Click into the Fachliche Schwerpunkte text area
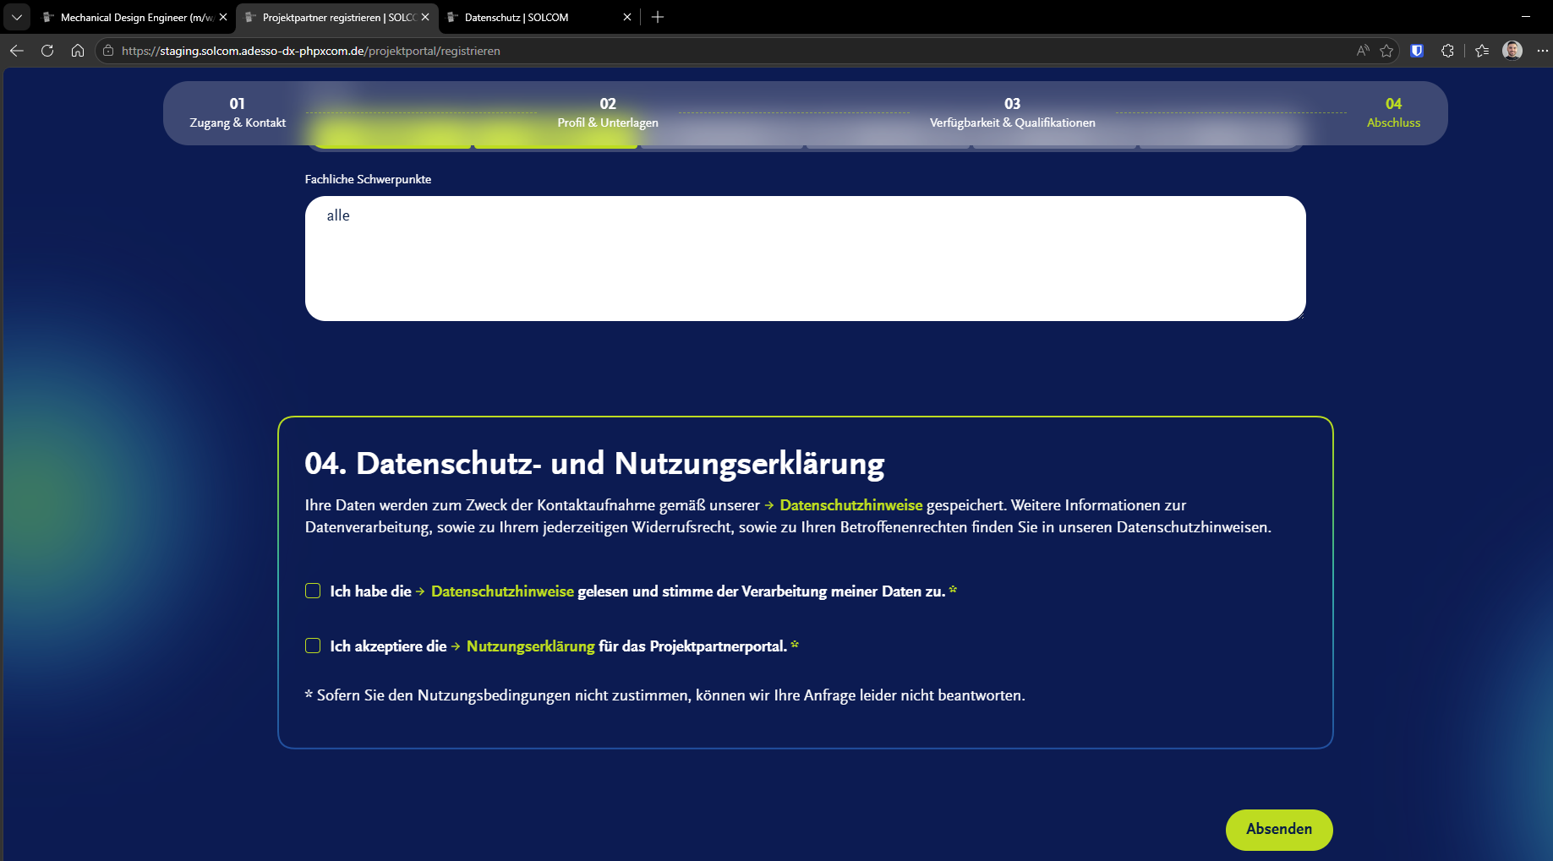Viewport: 1553px width, 861px height. (x=806, y=259)
